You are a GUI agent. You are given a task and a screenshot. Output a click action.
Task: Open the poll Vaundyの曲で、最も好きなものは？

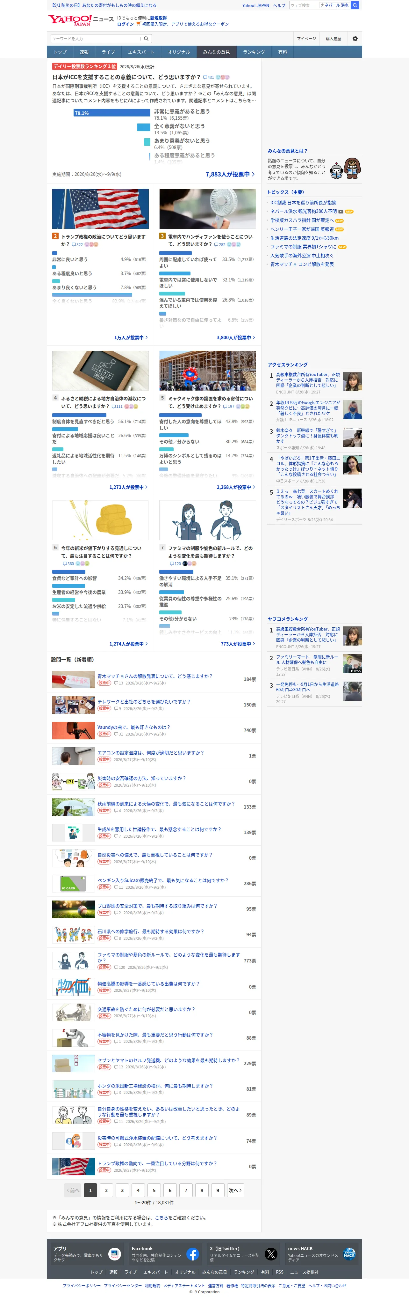[134, 727]
